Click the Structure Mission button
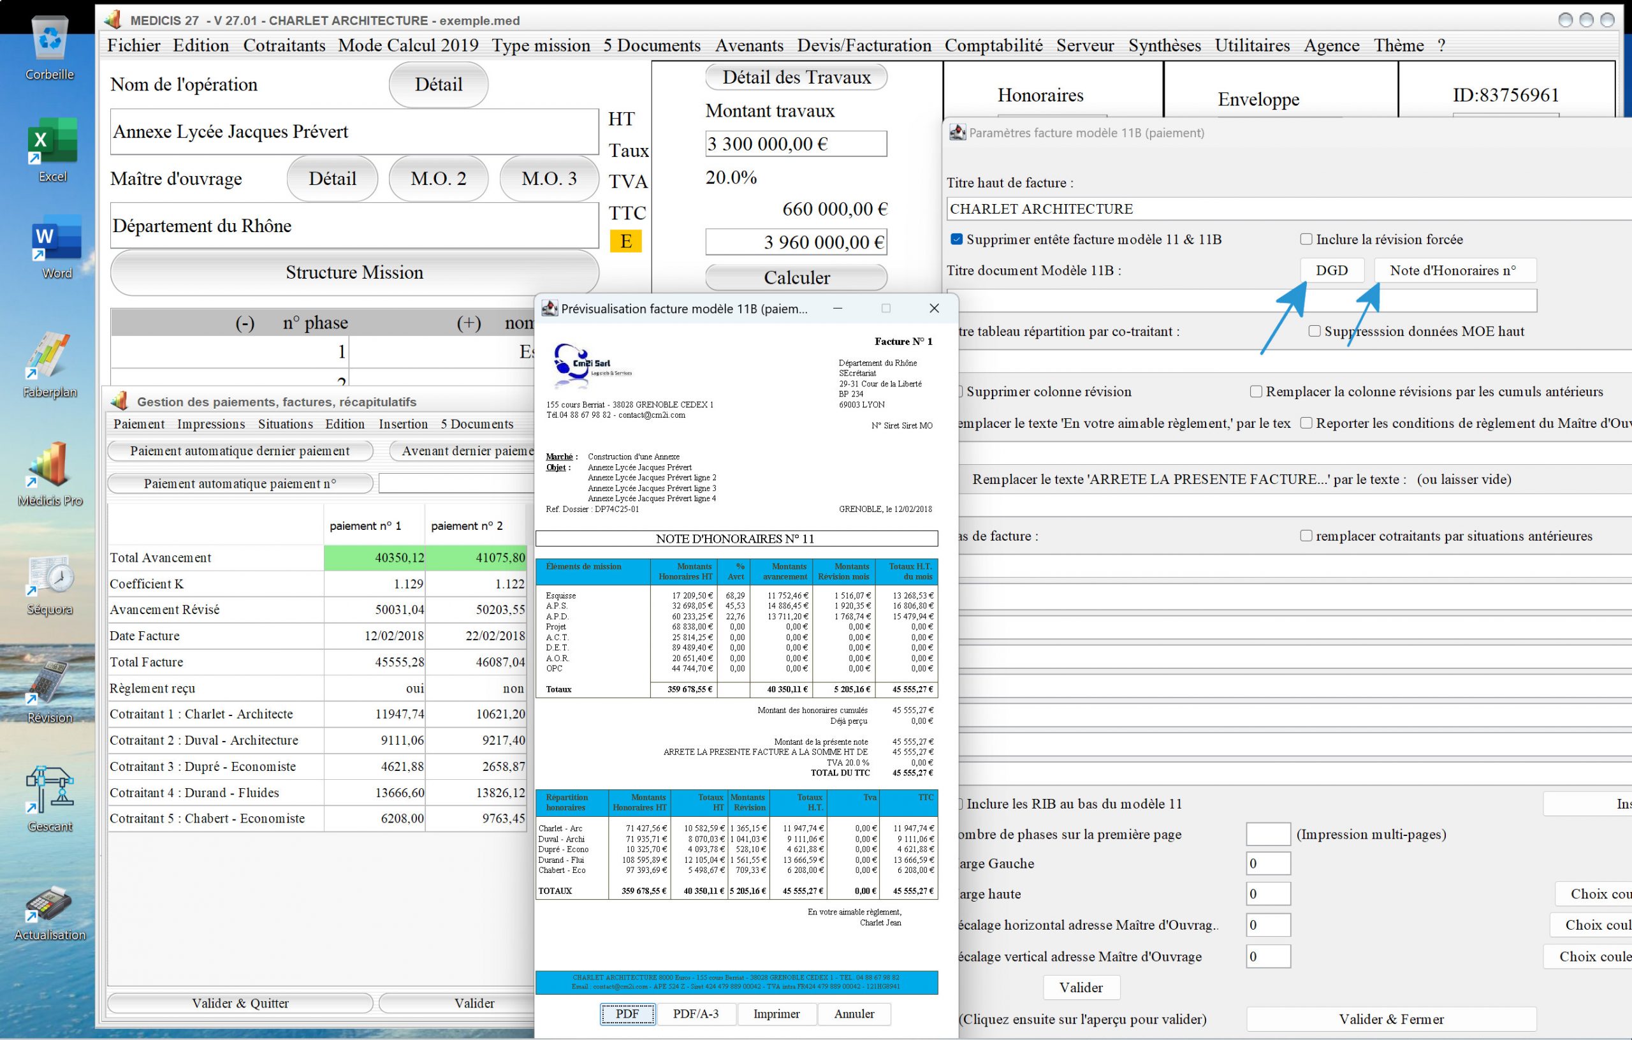The height and width of the screenshot is (1040, 1632). coord(354,272)
